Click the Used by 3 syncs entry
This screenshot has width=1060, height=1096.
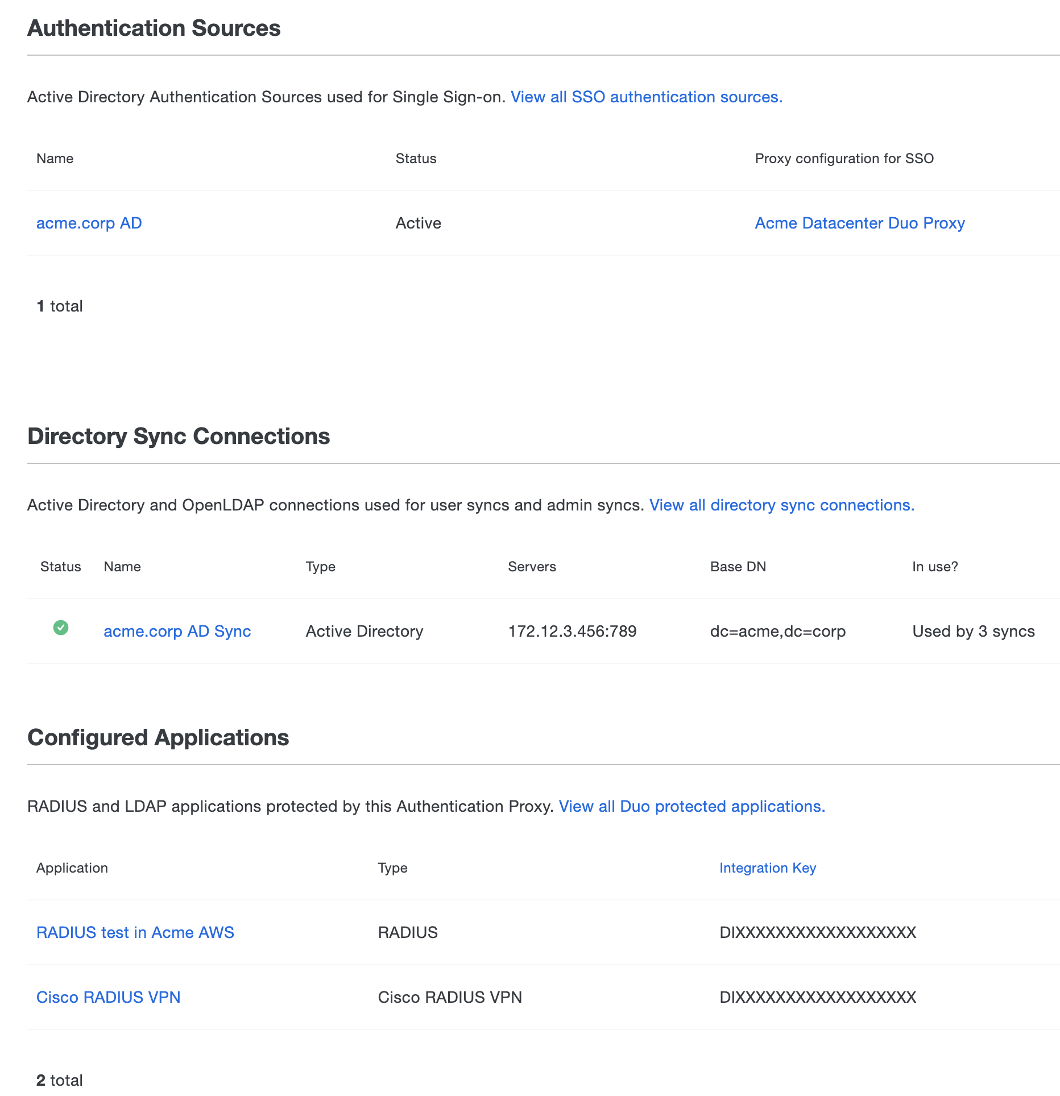(x=973, y=631)
